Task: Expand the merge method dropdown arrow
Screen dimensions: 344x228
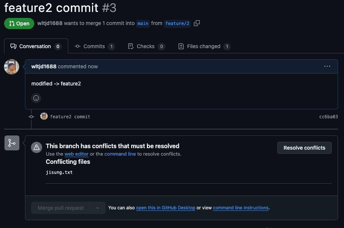Action: coord(98,208)
